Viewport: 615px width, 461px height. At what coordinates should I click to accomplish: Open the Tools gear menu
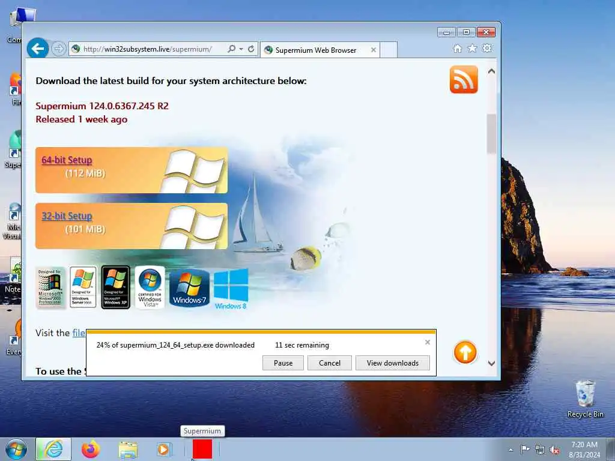[486, 48]
